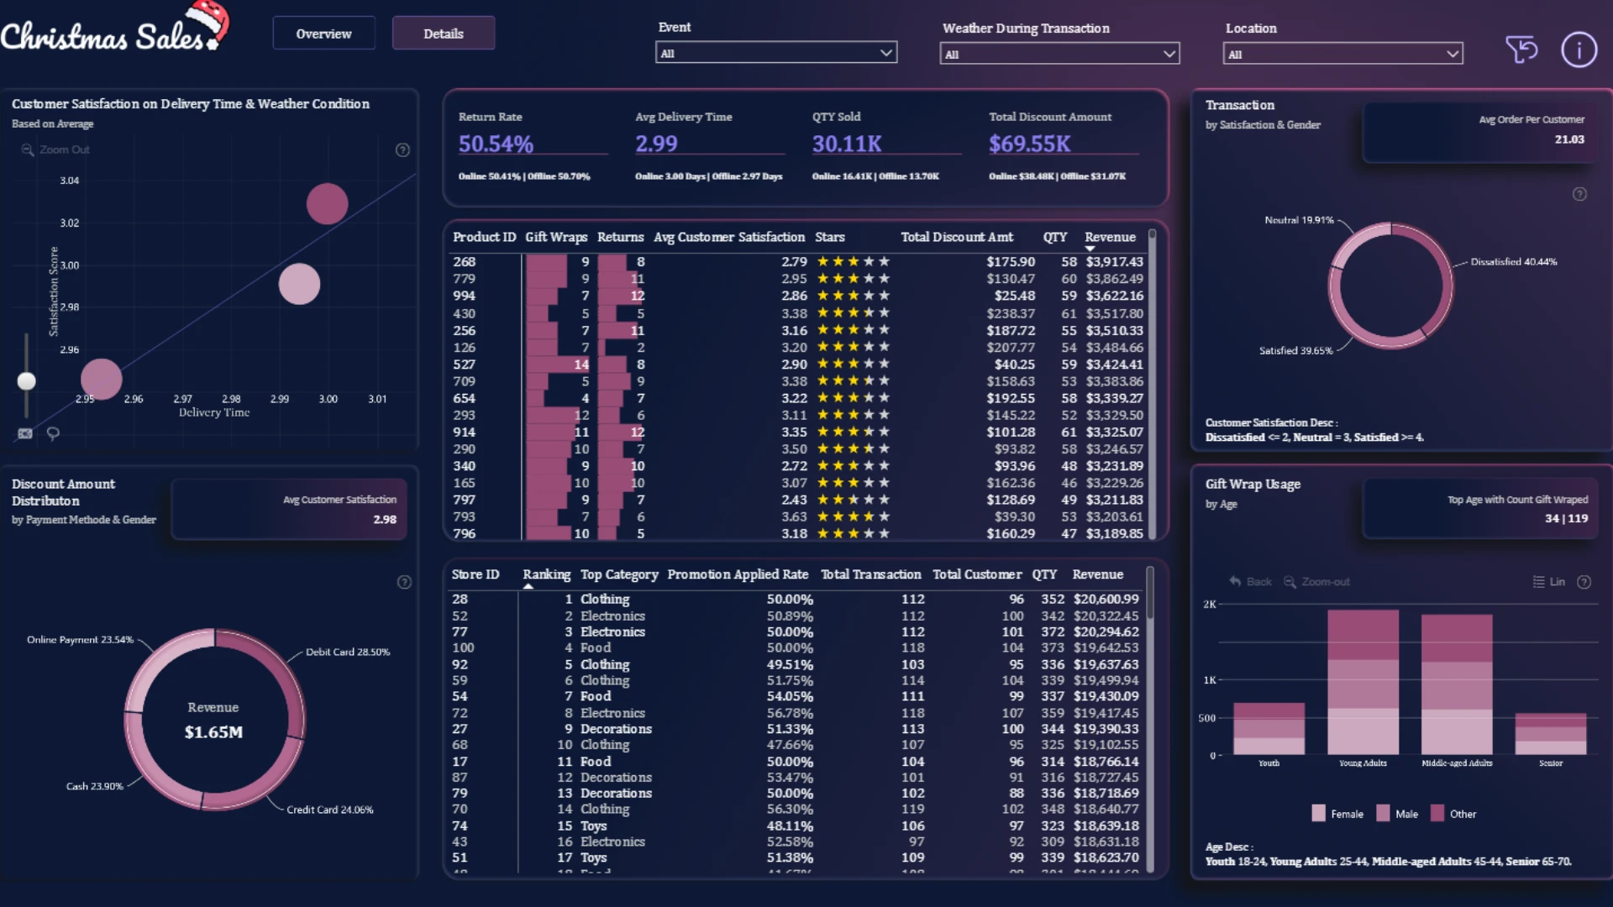1613x907 pixels.
Task: Open help icon in the Transaction panel
Action: [x=1579, y=194]
